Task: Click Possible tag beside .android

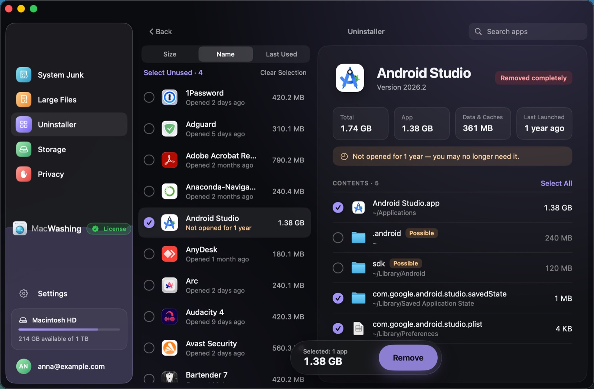Action: (421, 233)
